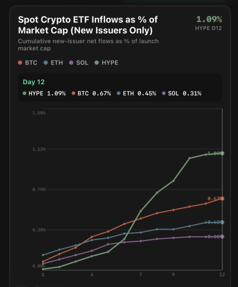This screenshot has height=287, width=238.
Task: Click the chart title text
Action: [x=88, y=25]
